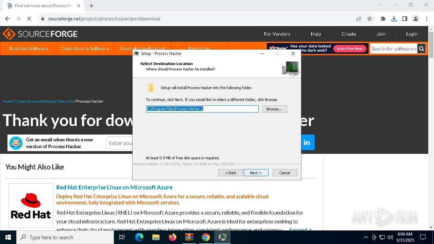Click Join on SourceForge header
The width and height of the screenshot is (434, 244).
tap(381, 34)
